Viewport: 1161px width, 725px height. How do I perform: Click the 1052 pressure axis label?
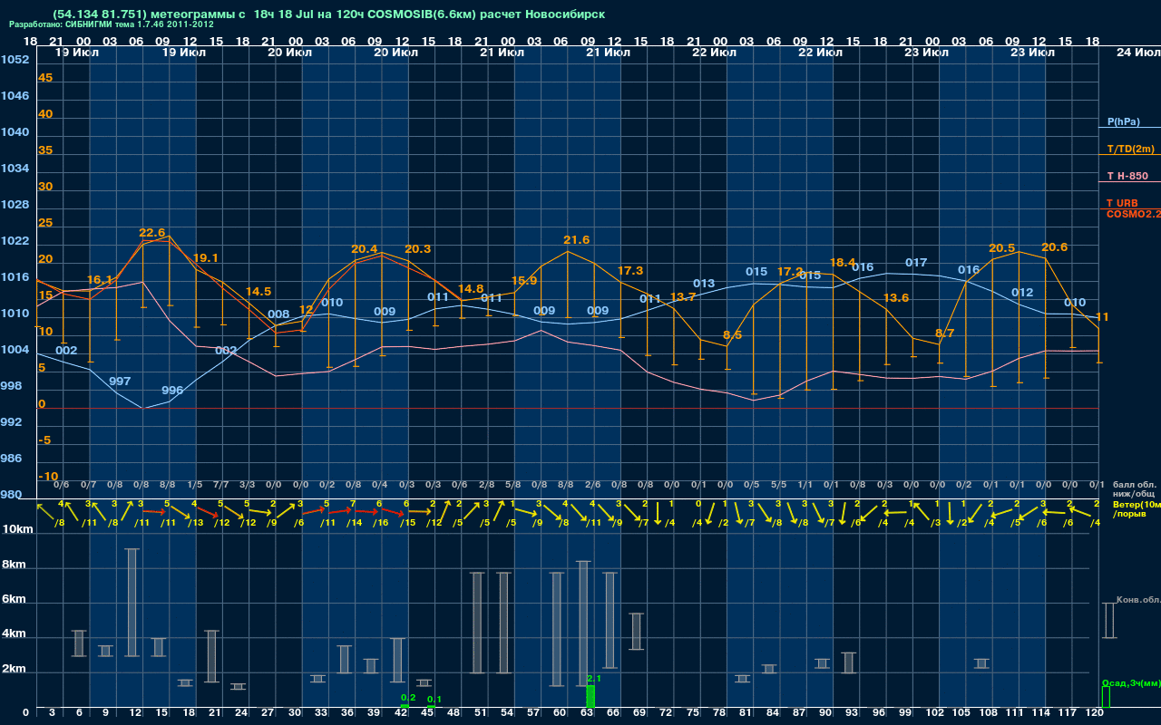(x=15, y=60)
